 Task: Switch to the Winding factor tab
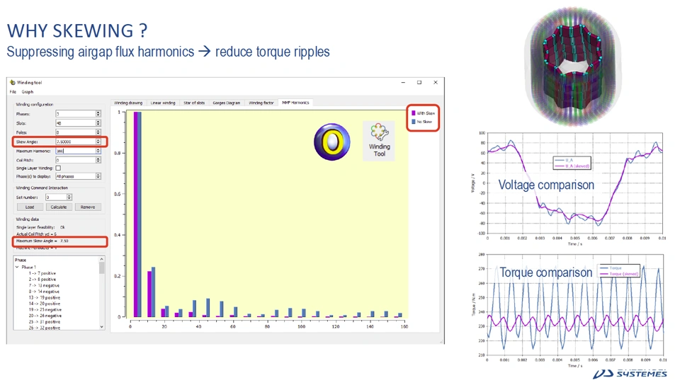pos(261,103)
